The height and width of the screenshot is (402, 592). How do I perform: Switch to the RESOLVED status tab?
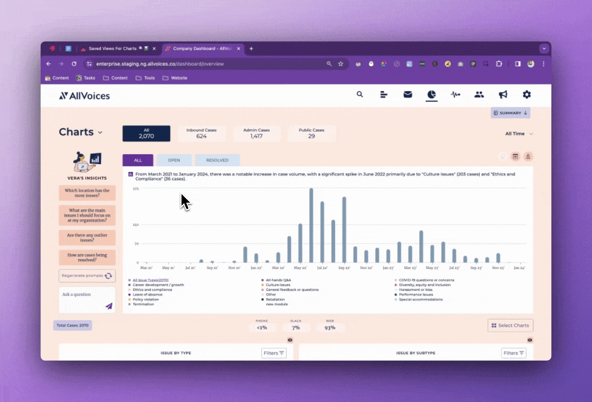(x=217, y=160)
